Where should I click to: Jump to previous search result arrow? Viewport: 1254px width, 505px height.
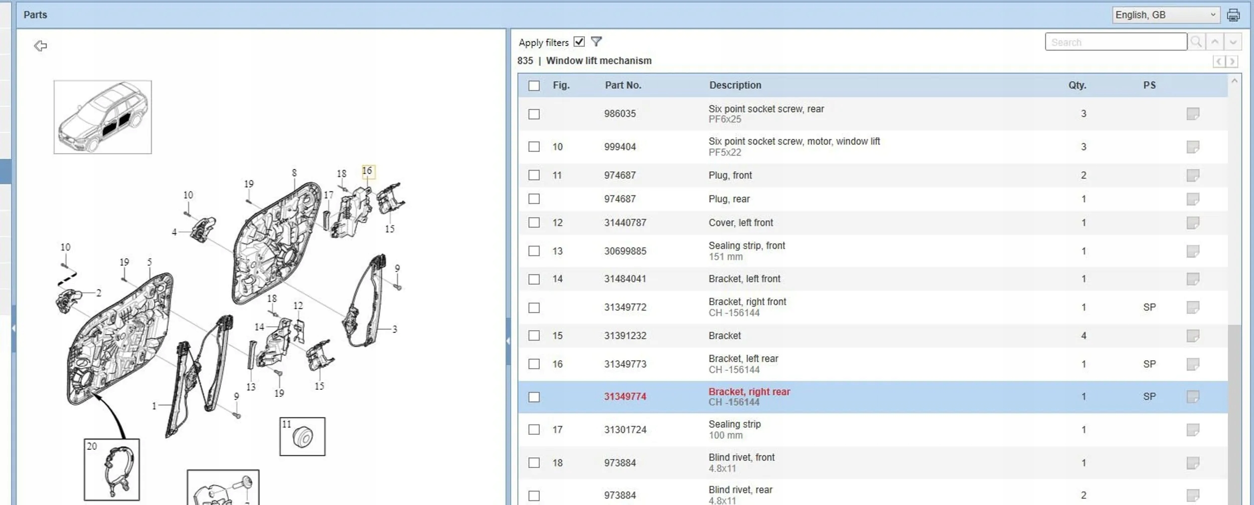[x=1215, y=42]
